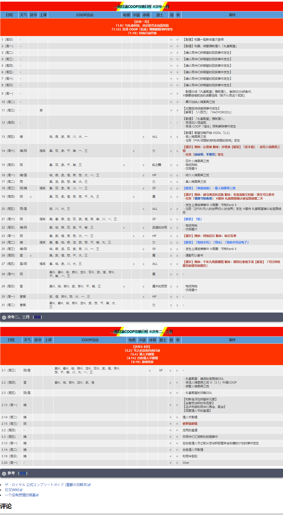
Task: Click the 【解答】「准备就绪」 answer link on day 18
Action: coord(197,188)
